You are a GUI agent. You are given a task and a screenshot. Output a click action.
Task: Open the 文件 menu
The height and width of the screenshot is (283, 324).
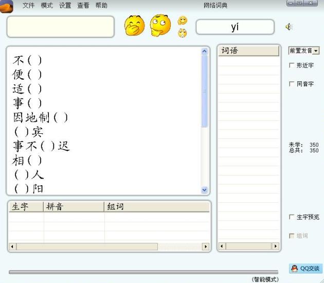(28, 6)
